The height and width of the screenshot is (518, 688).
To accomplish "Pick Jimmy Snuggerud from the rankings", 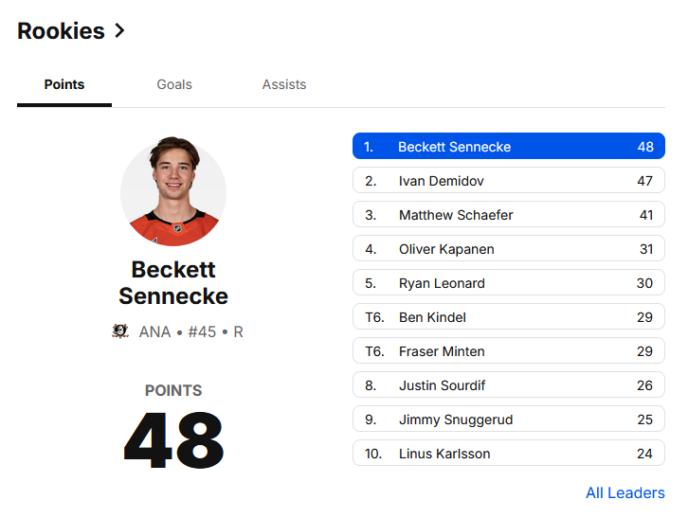I will (x=508, y=420).
